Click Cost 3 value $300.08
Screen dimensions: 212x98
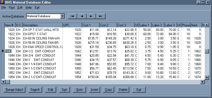[128, 77]
